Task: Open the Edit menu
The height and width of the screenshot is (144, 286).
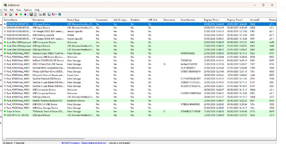Action: point(12,10)
